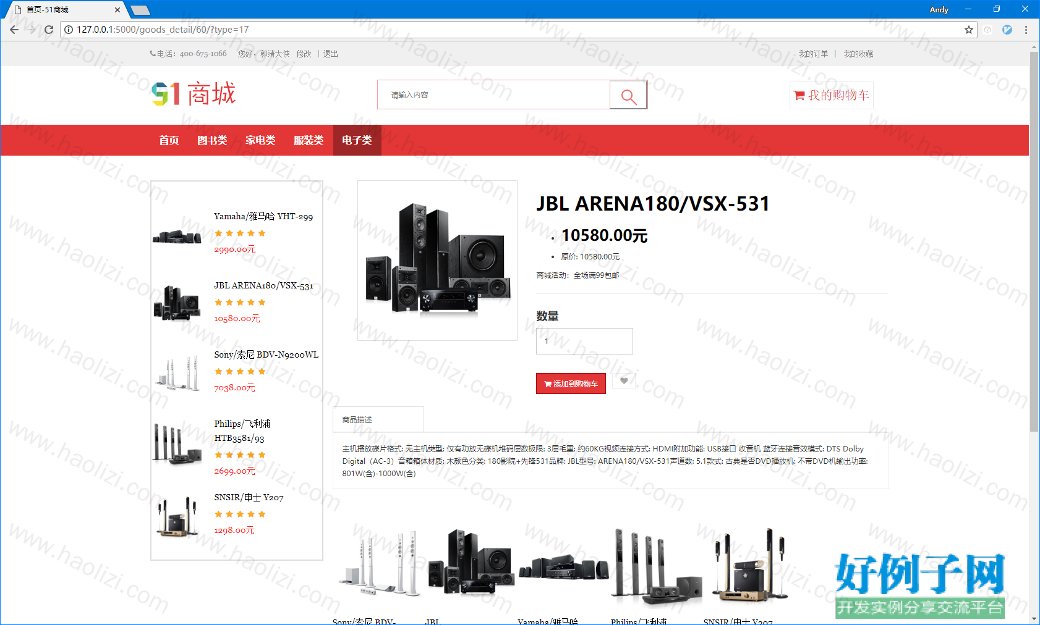Open the 家电类 category
The height and width of the screenshot is (625, 1040).
(x=260, y=140)
